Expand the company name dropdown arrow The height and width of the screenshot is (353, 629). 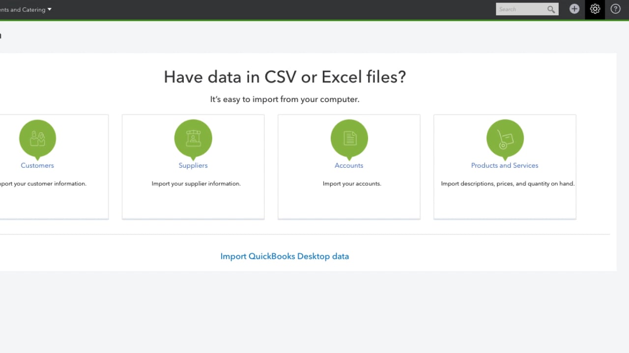coord(49,9)
